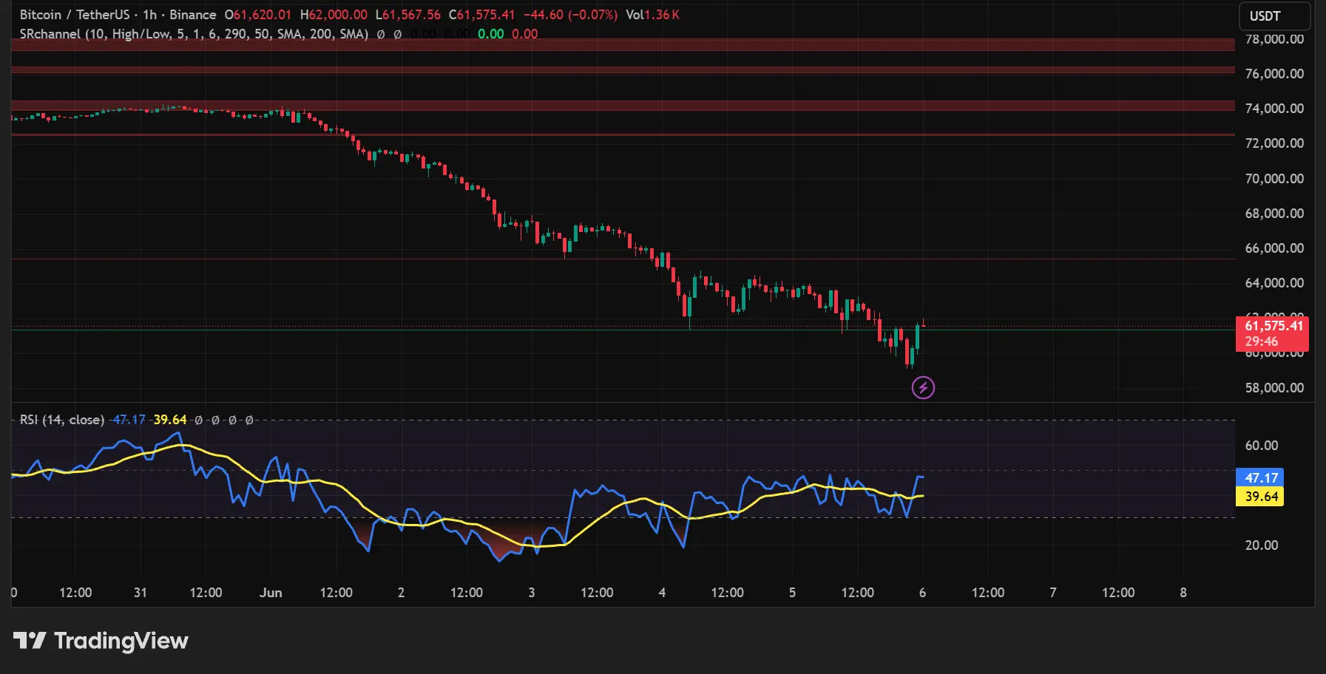Screen dimensions: 1326x674
Task: Click the blue 47.17 RSI value label
Action: click(x=1259, y=478)
